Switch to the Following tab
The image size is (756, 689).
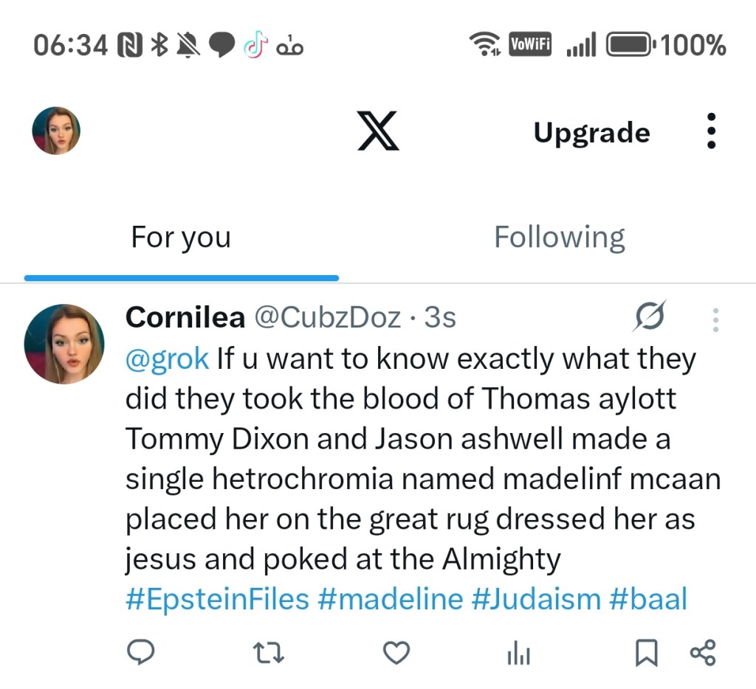[559, 238]
